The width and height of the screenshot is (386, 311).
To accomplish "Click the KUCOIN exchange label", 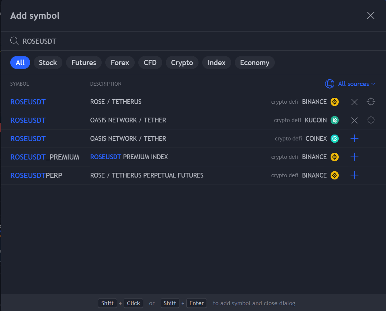I will pyautogui.click(x=316, y=120).
